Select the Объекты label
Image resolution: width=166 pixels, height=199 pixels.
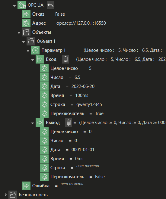click(42, 32)
